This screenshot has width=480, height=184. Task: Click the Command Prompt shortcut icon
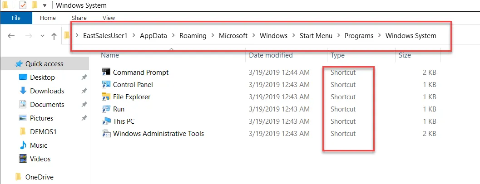(x=106, y=72)
